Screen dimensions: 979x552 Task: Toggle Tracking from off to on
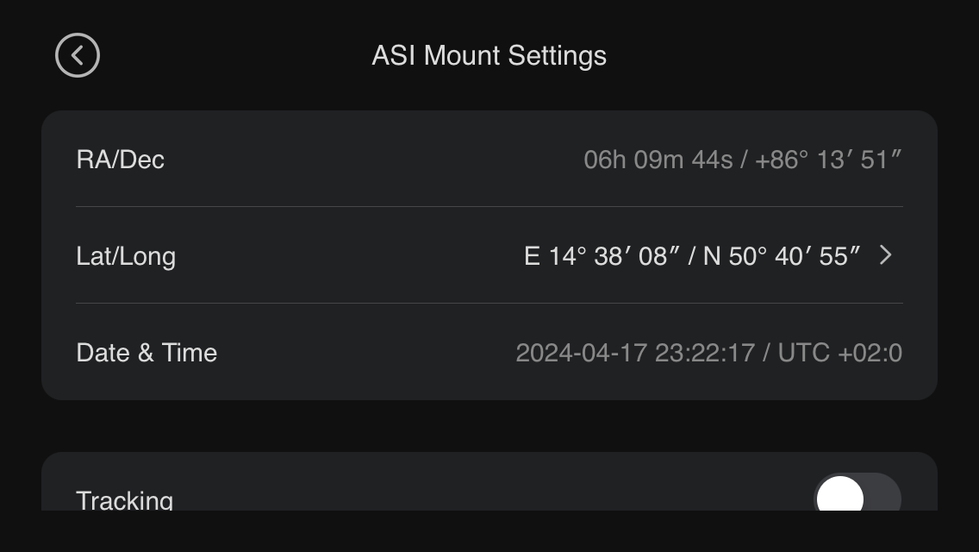856,498
